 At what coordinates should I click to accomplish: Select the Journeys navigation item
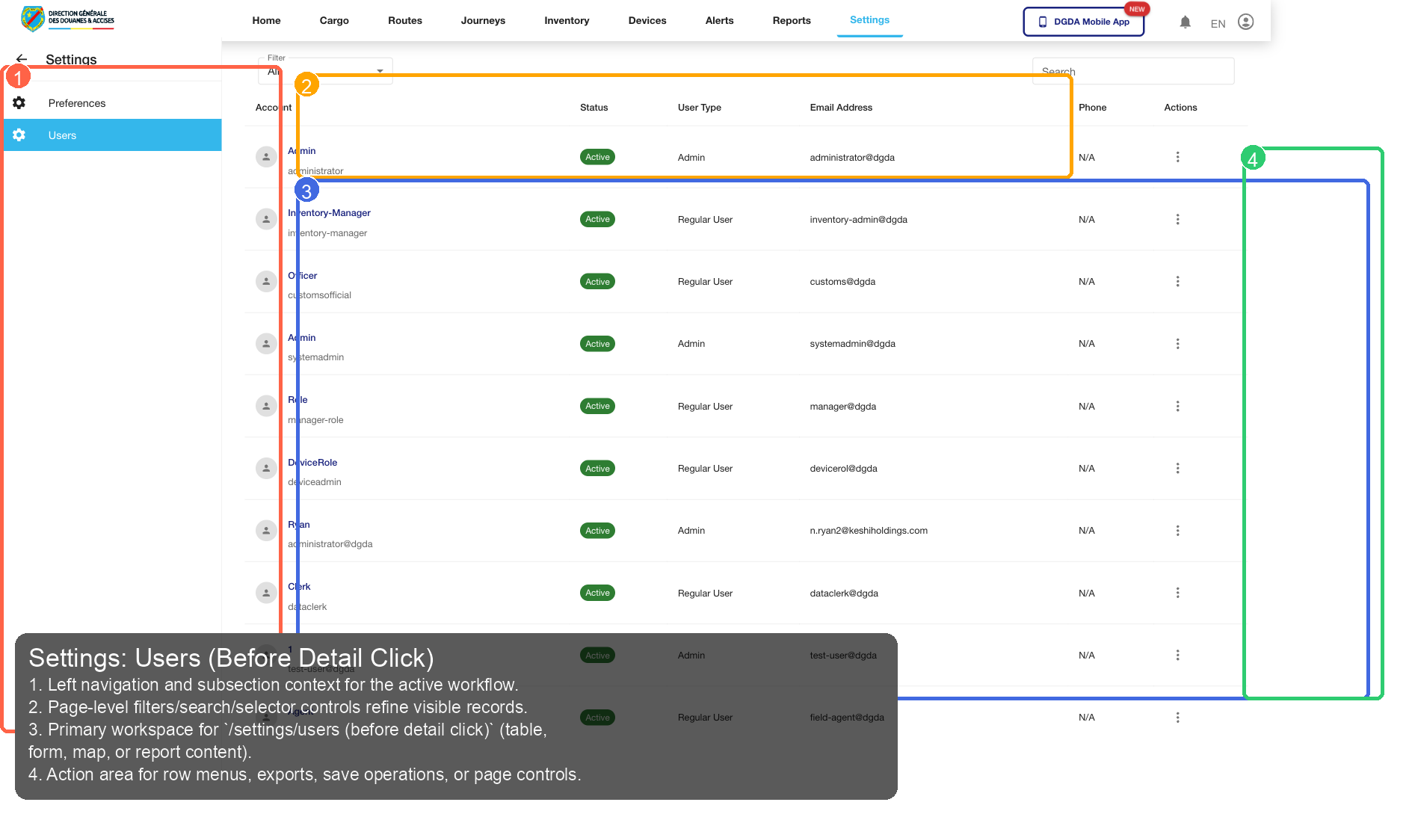[483, 20]
